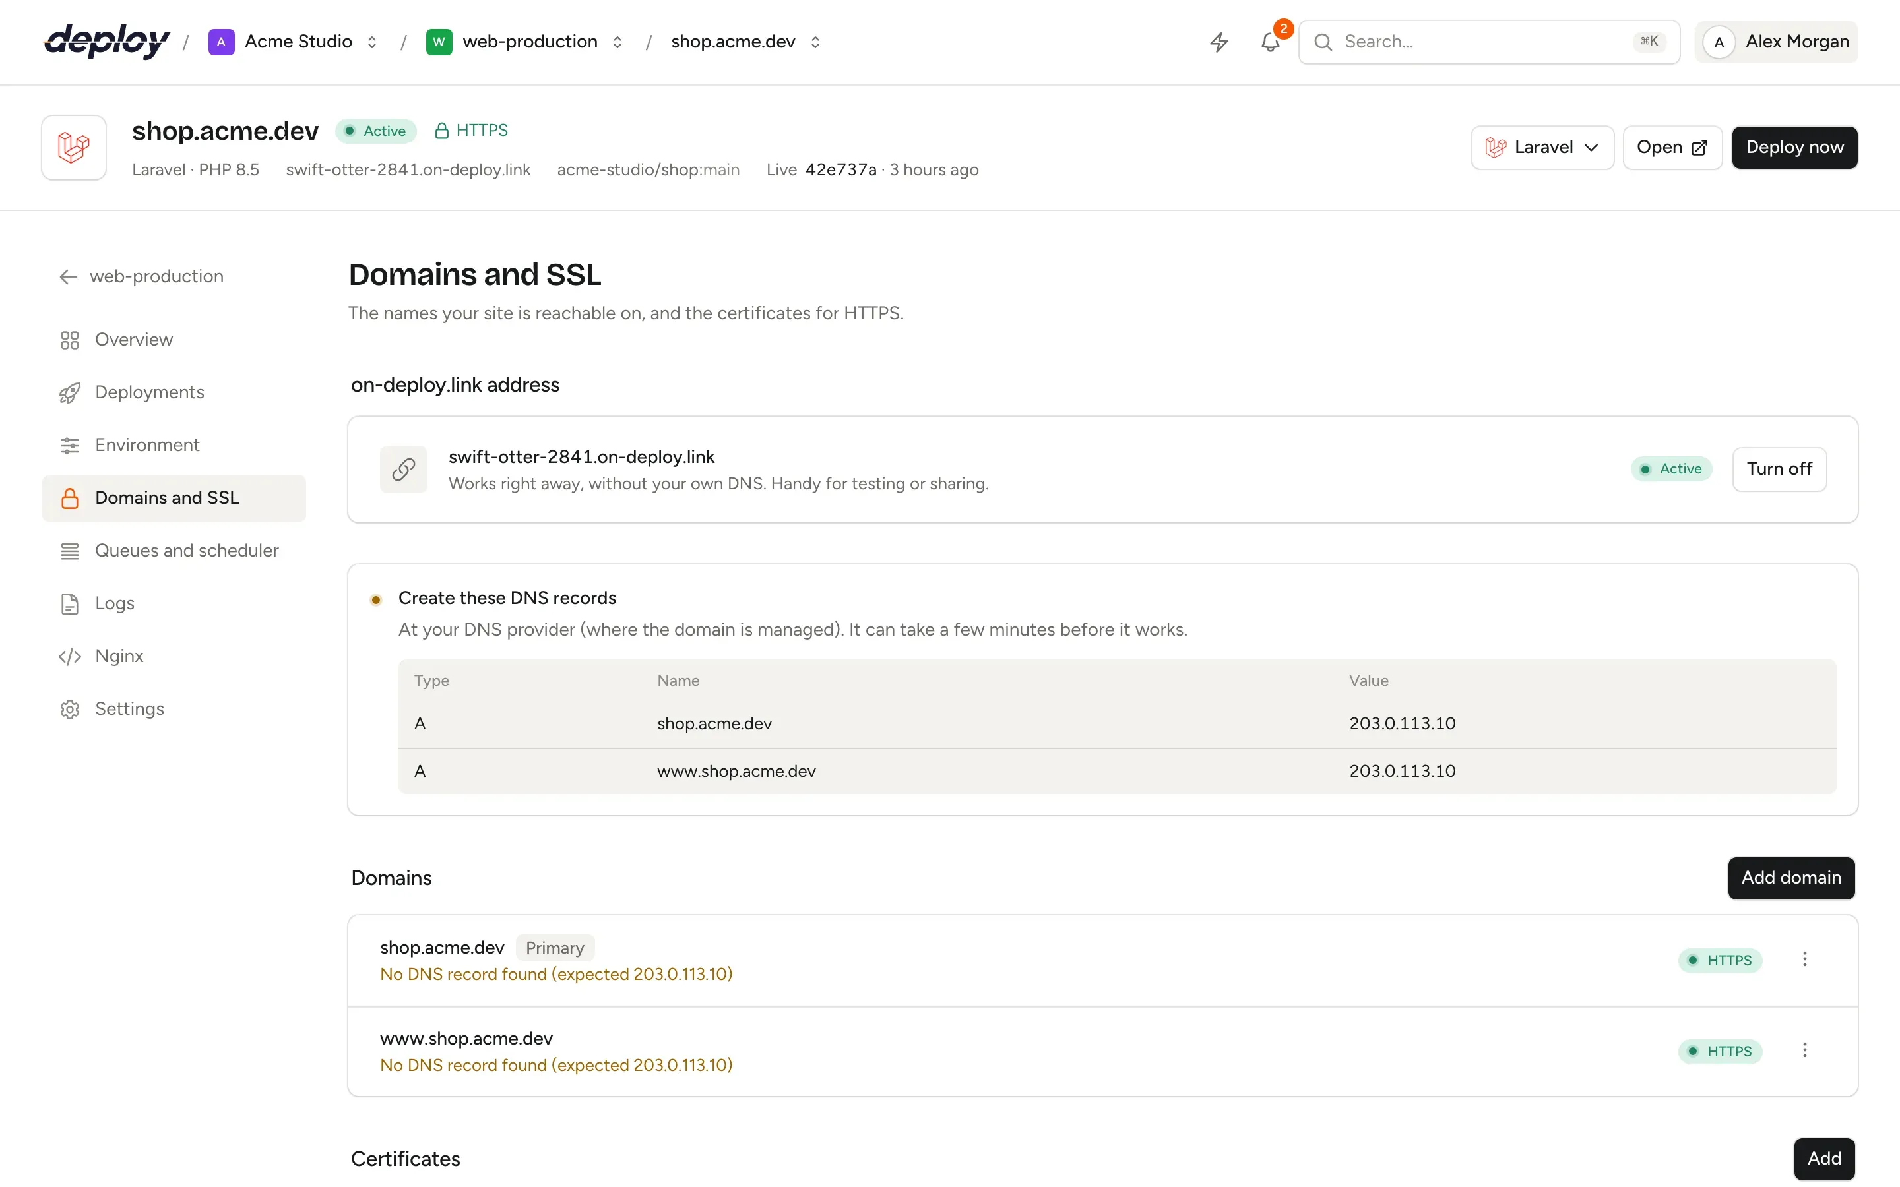Click the purple Acme Studio avatar icon
The image size is (1900, 1187).
(222, 42)
